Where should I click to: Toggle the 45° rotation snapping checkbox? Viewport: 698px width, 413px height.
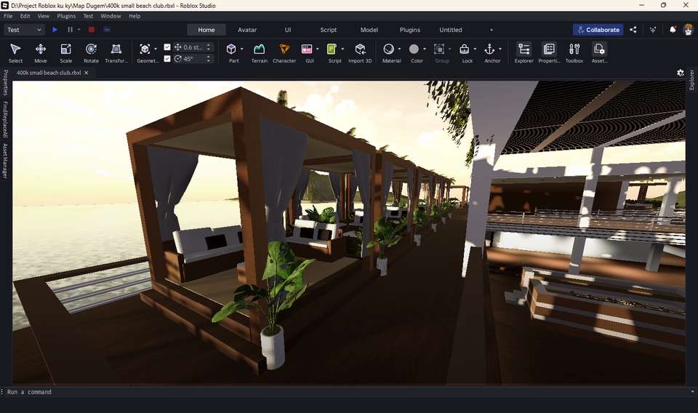168,59
